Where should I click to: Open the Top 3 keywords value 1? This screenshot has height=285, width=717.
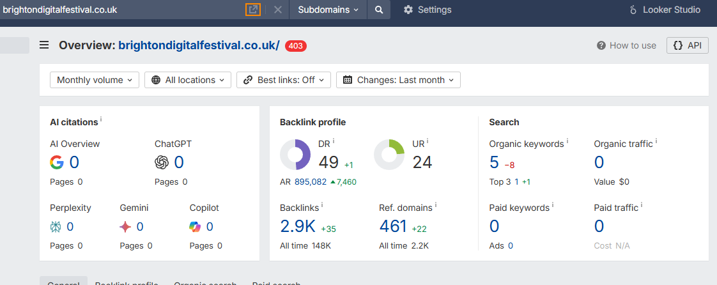[517, 182]
